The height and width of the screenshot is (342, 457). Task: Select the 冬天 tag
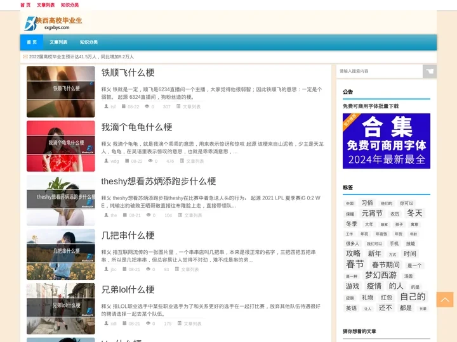[414, 213]
